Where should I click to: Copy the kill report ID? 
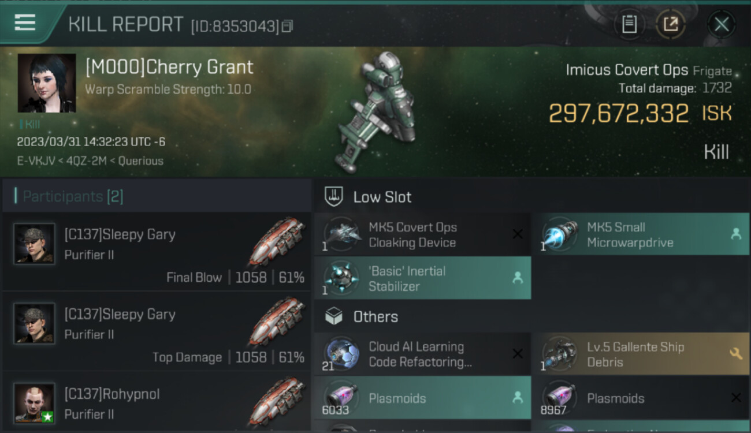click(287, 26)
